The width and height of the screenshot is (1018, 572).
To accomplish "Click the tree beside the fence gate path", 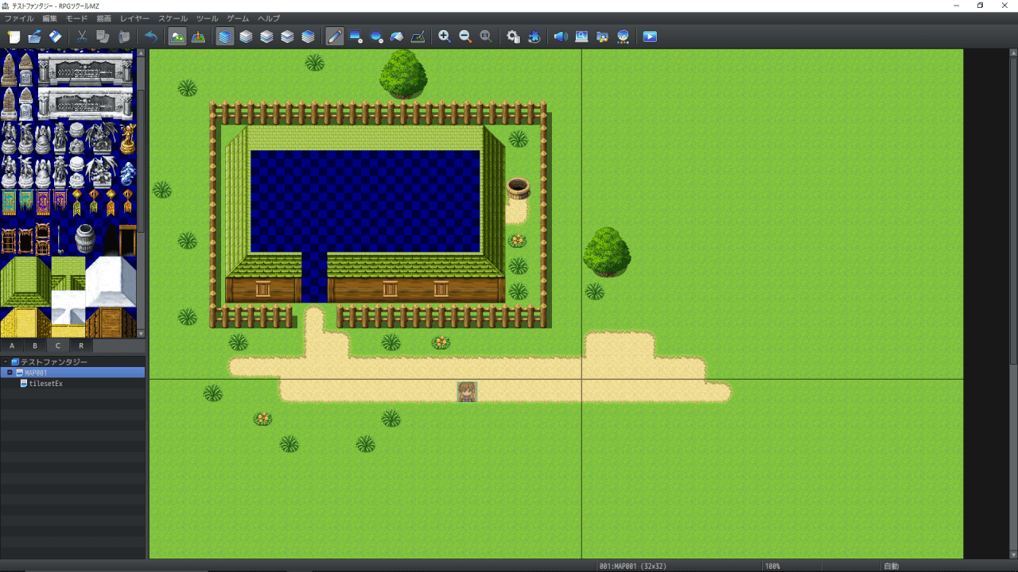I will tap(607, 251).
